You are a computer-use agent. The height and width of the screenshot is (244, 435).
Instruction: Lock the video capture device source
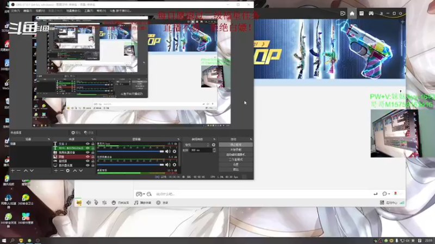(92, 152)
